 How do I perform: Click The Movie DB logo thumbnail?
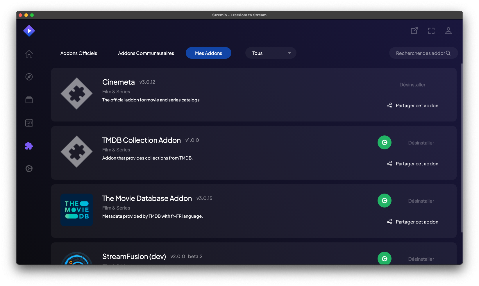[x=77, y=210]
